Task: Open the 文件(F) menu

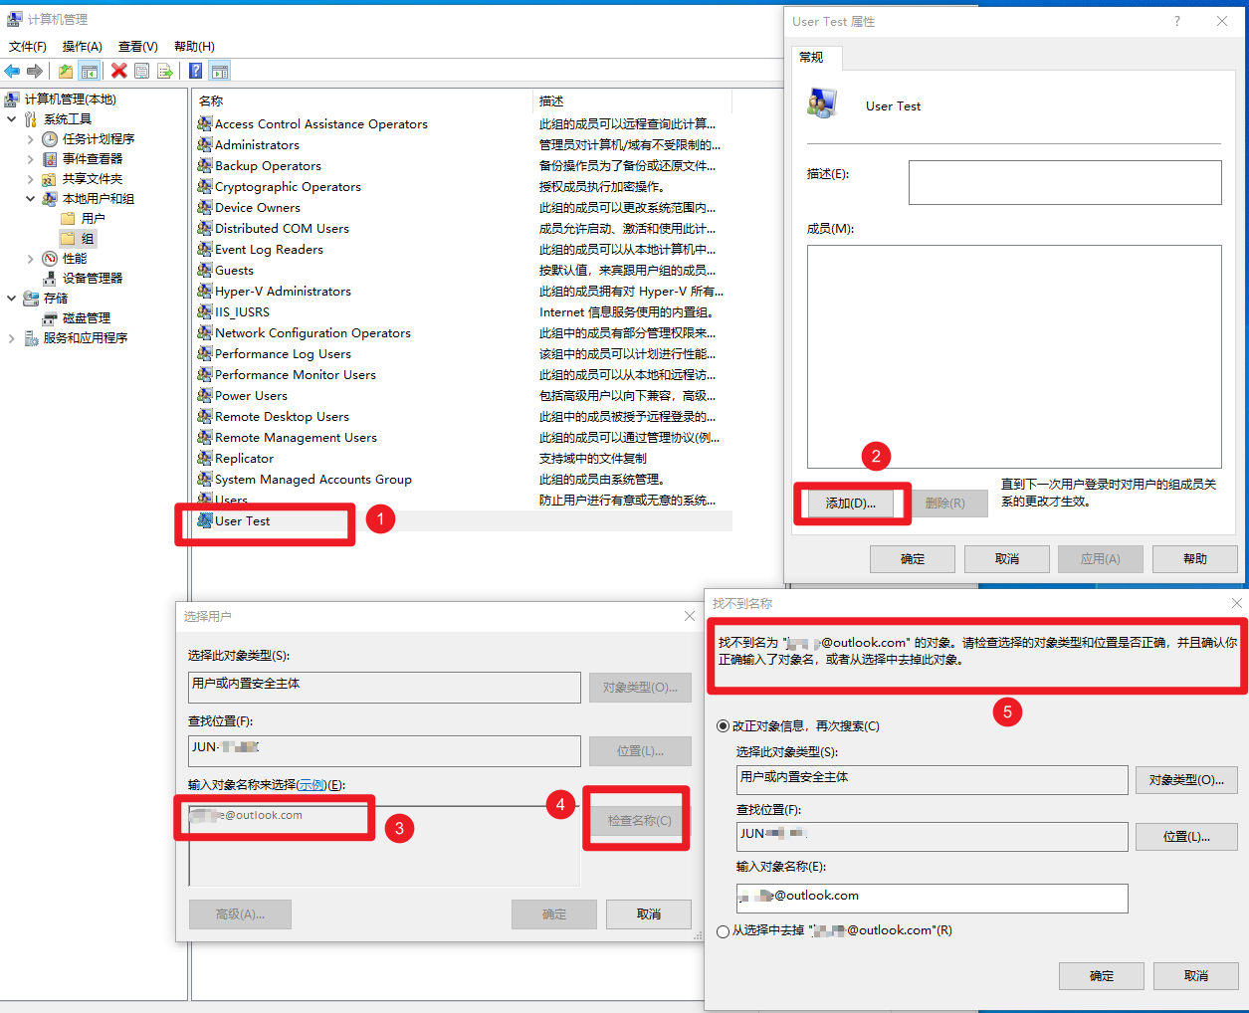Action: (28, 47)
